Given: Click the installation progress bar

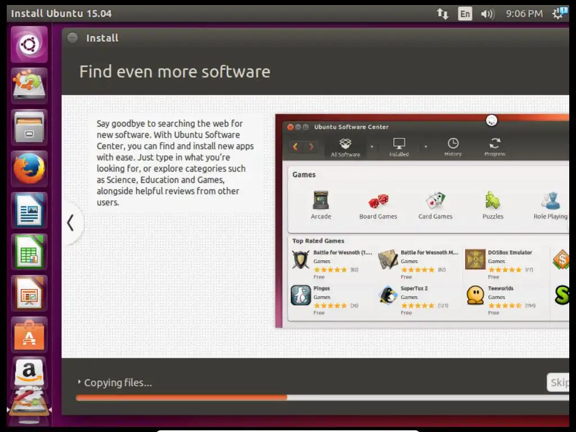Looking at the screenshot, I should [322, 398].
